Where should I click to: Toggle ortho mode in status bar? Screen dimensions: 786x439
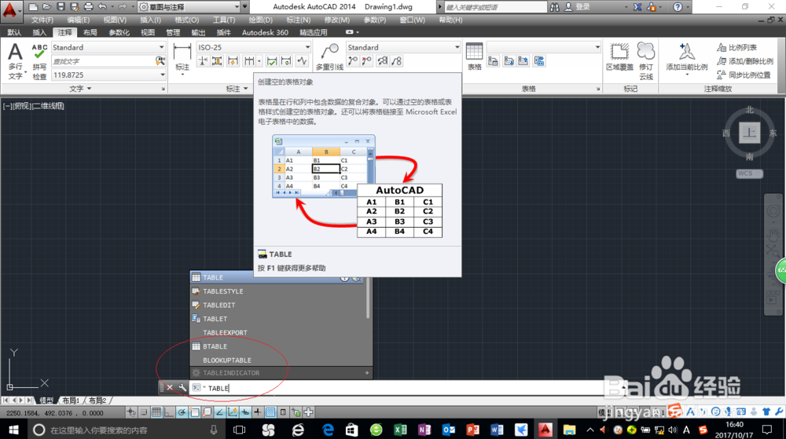(x=169, y=412)
